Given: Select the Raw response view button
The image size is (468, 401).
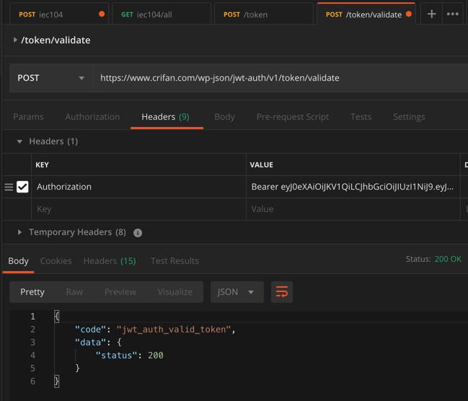Looking at the screenshot, I should [74, 292].
